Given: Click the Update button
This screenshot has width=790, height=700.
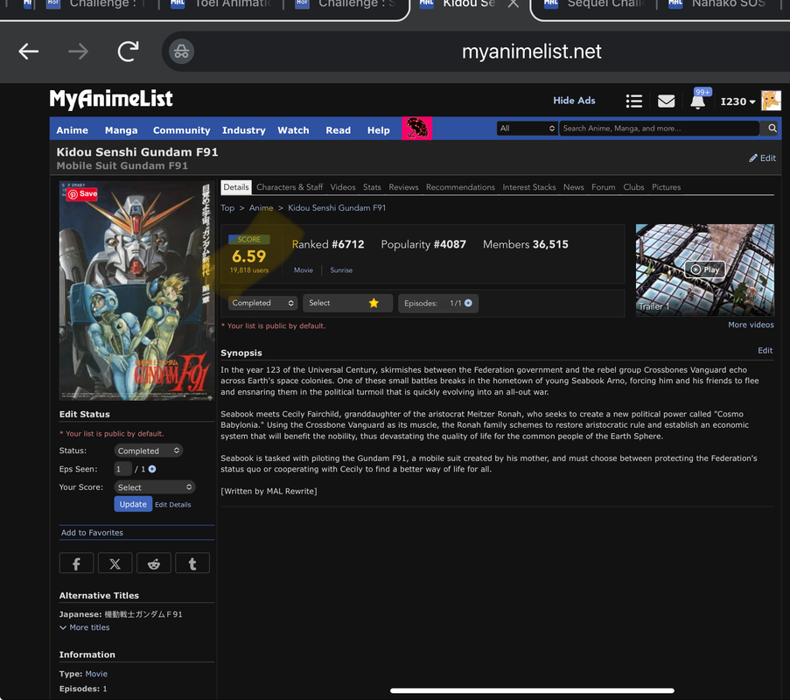Looking at the screenshot, I should [x=133, y=504].
